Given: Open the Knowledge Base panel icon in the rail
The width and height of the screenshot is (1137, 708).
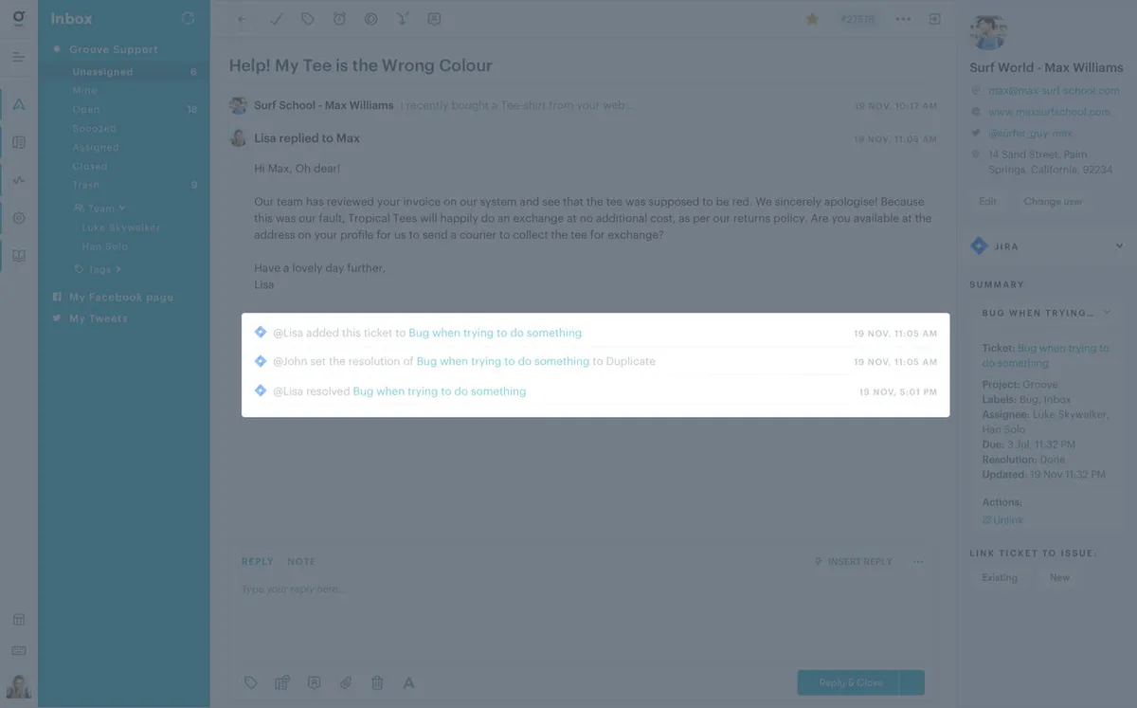Looking at the screenshot, I should [x=19, y=142].
